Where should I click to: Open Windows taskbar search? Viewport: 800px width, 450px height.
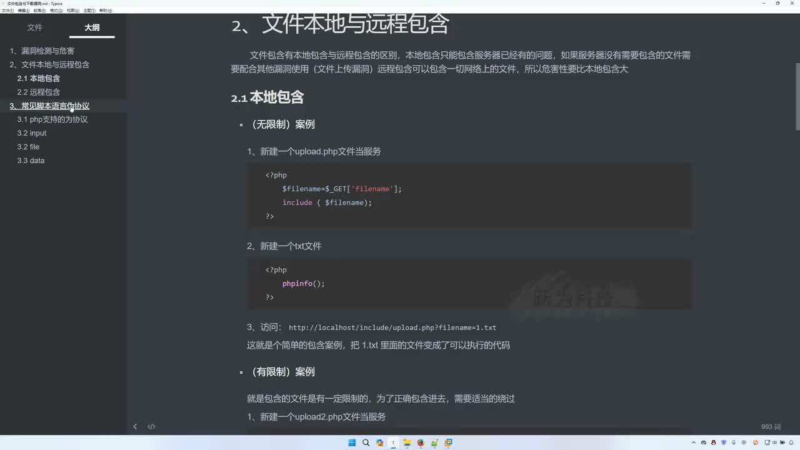coord(366,442)
